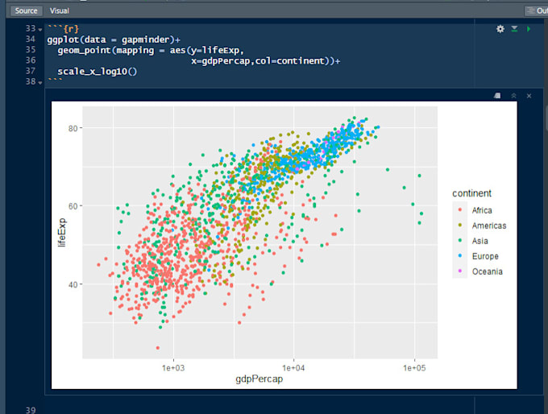
Task: Place cursor on ggplot(data = gapminder) line
Action: point(114,39)
